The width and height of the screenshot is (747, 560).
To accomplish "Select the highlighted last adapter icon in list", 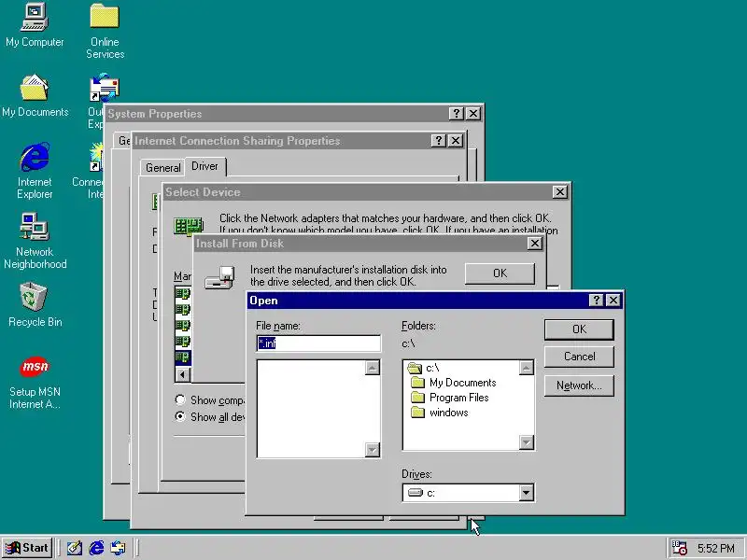I will (x=182, y=357).
